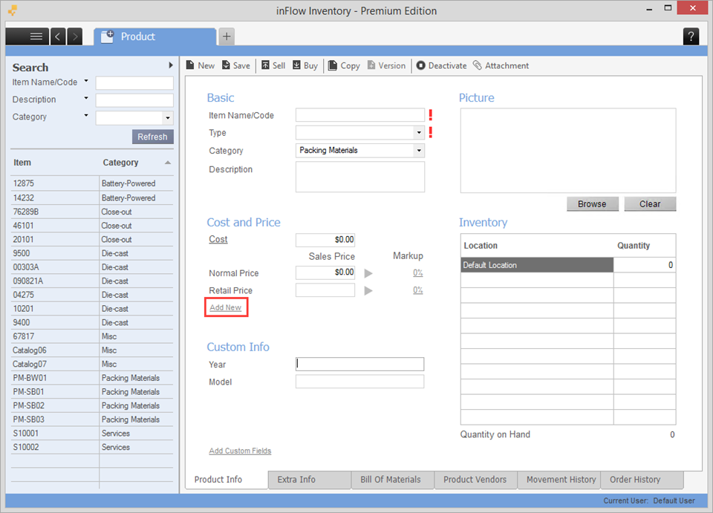713x513 pixels.
Task: Select item PM-BW01 in the list
Action: coord(29,378)
